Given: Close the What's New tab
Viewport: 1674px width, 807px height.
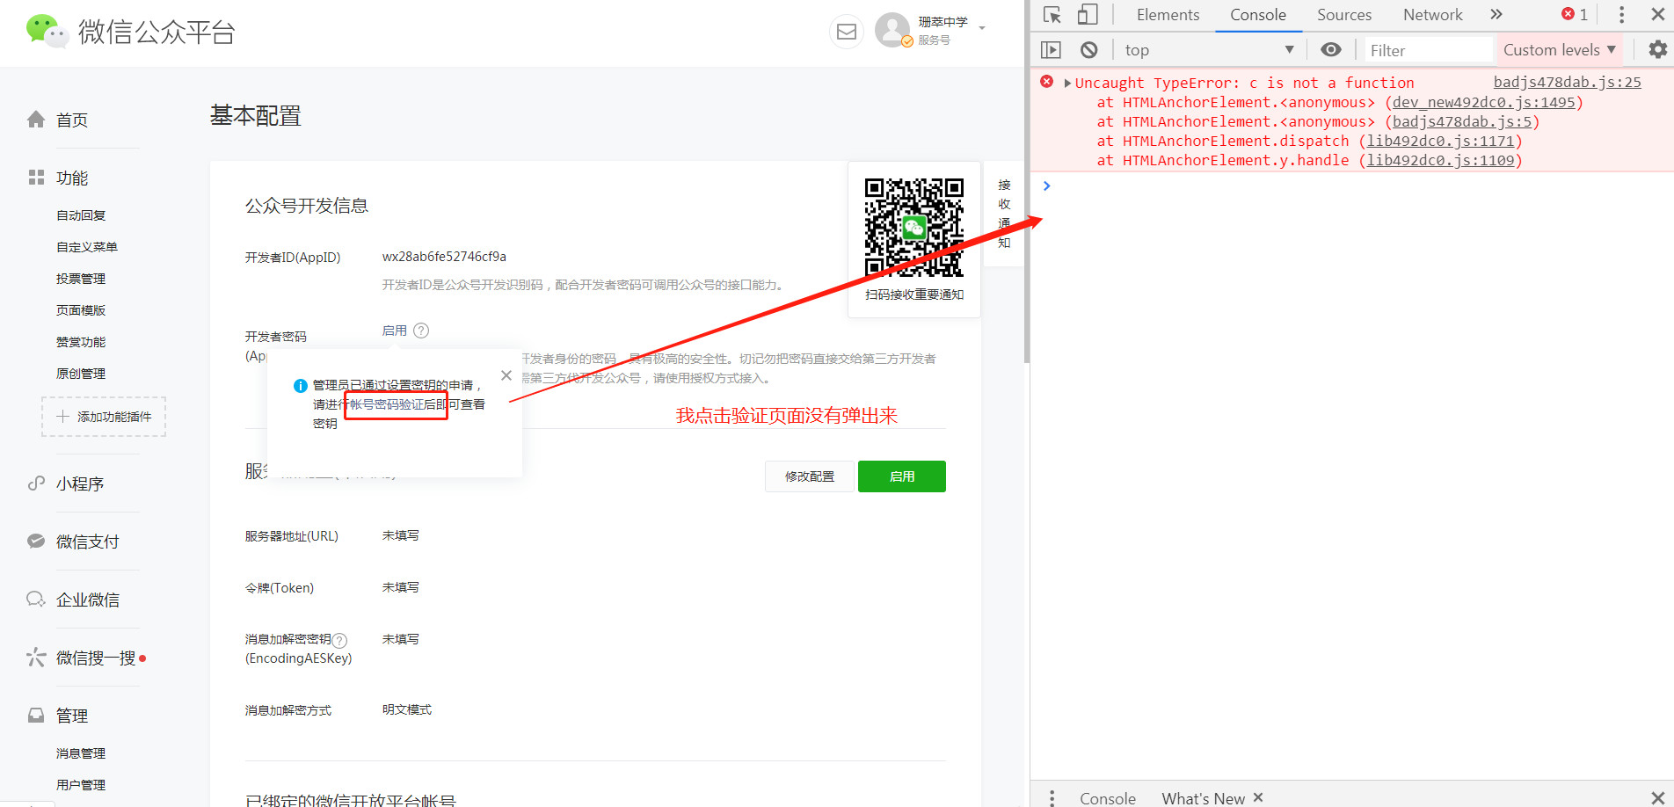Looking at the screenshot, I should click(x=1258, y=797).
